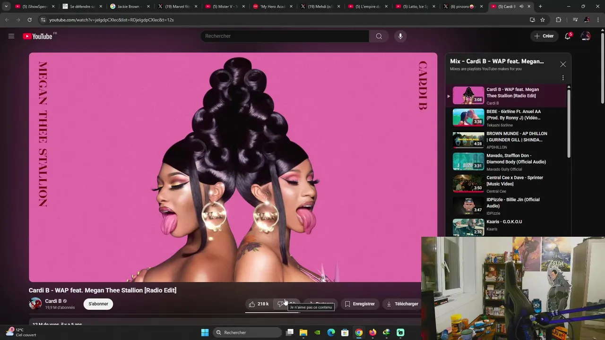The image size is (605, 340).
Task: Like the video with thumbs-up 218 k
Action: click(259, 304)
